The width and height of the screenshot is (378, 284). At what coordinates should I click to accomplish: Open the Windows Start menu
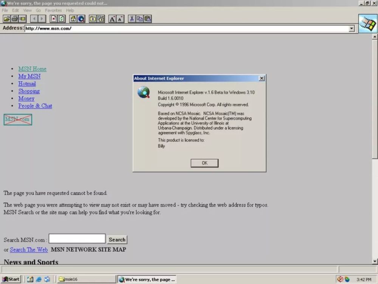11,279
